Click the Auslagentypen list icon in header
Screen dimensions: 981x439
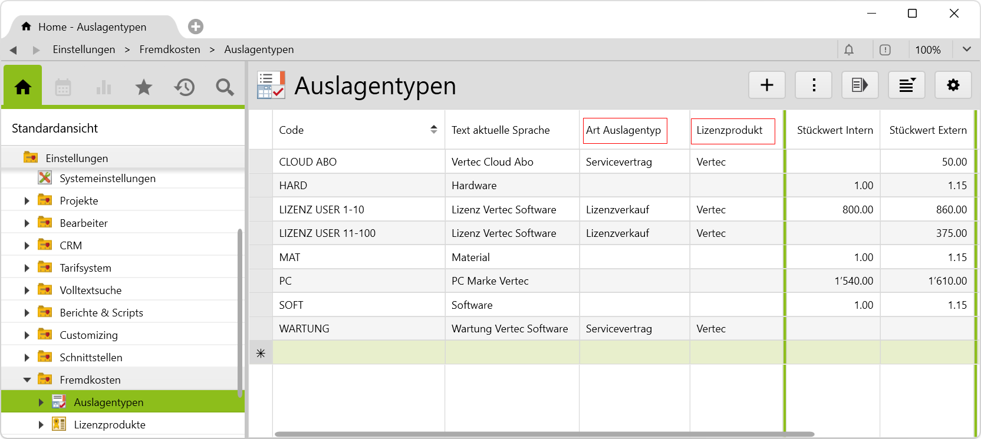[271, 85]
